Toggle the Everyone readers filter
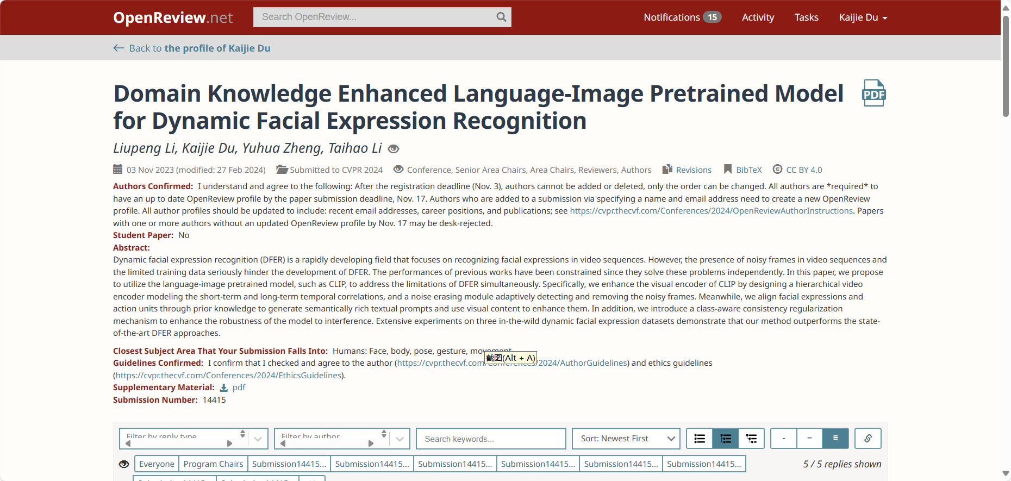 [x=157, y=464]
